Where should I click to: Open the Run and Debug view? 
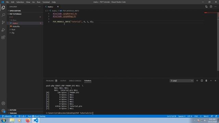pyautogui.click(x=3, y=30)
